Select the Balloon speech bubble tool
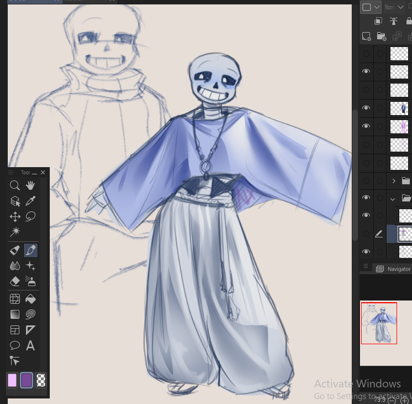The height and width of the screenshot is (404, 412). (x=15, y=345)
